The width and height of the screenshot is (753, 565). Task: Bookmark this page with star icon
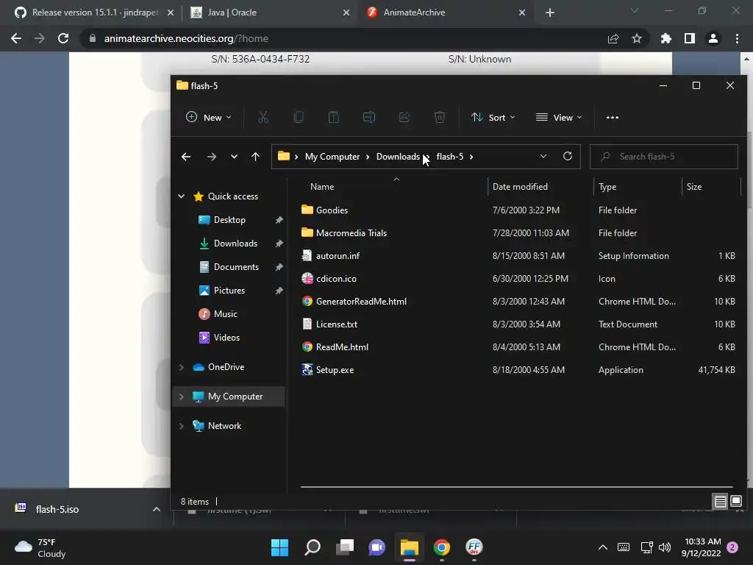click(637, 38)
